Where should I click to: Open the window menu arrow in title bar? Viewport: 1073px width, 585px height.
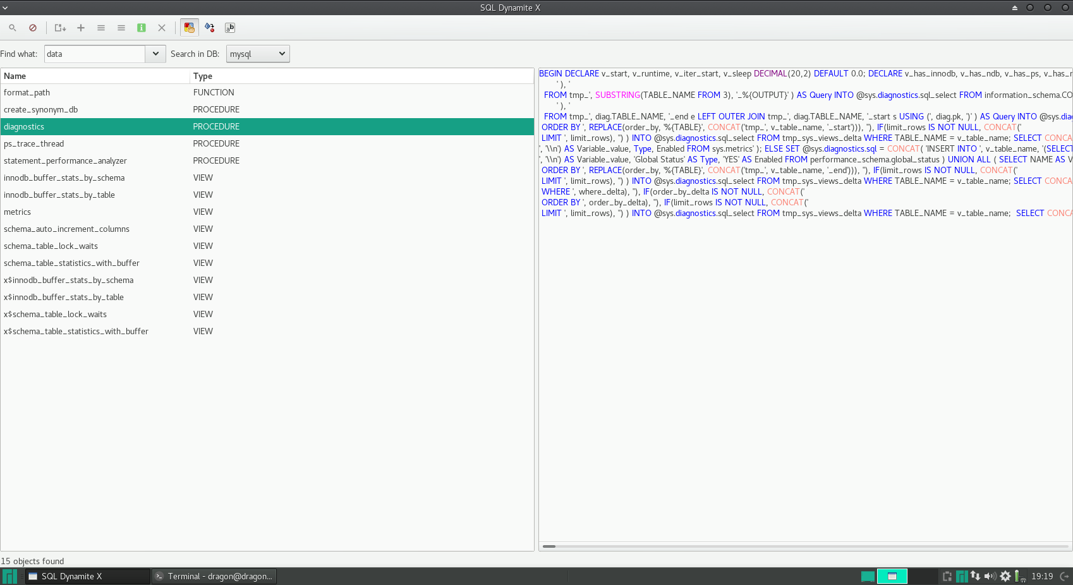coord(5,8)
